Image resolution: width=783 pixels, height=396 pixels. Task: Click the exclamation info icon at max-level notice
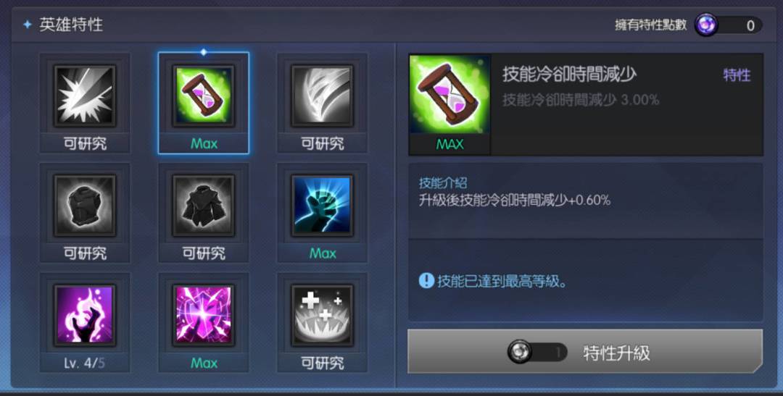[x=426, y=281]
